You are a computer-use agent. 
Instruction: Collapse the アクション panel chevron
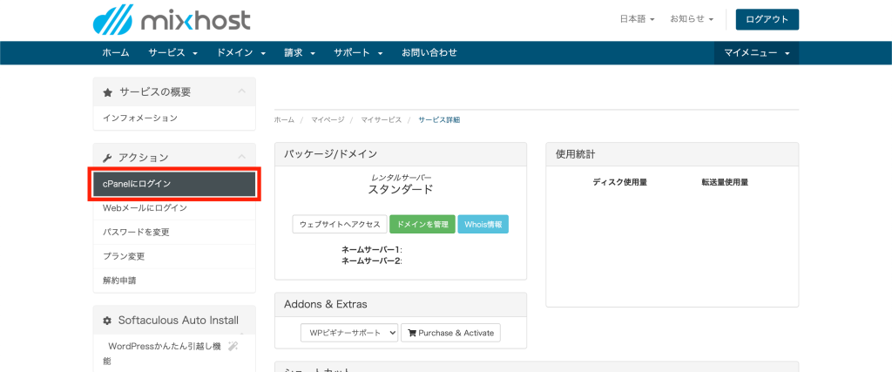click(x=242, y=157)
